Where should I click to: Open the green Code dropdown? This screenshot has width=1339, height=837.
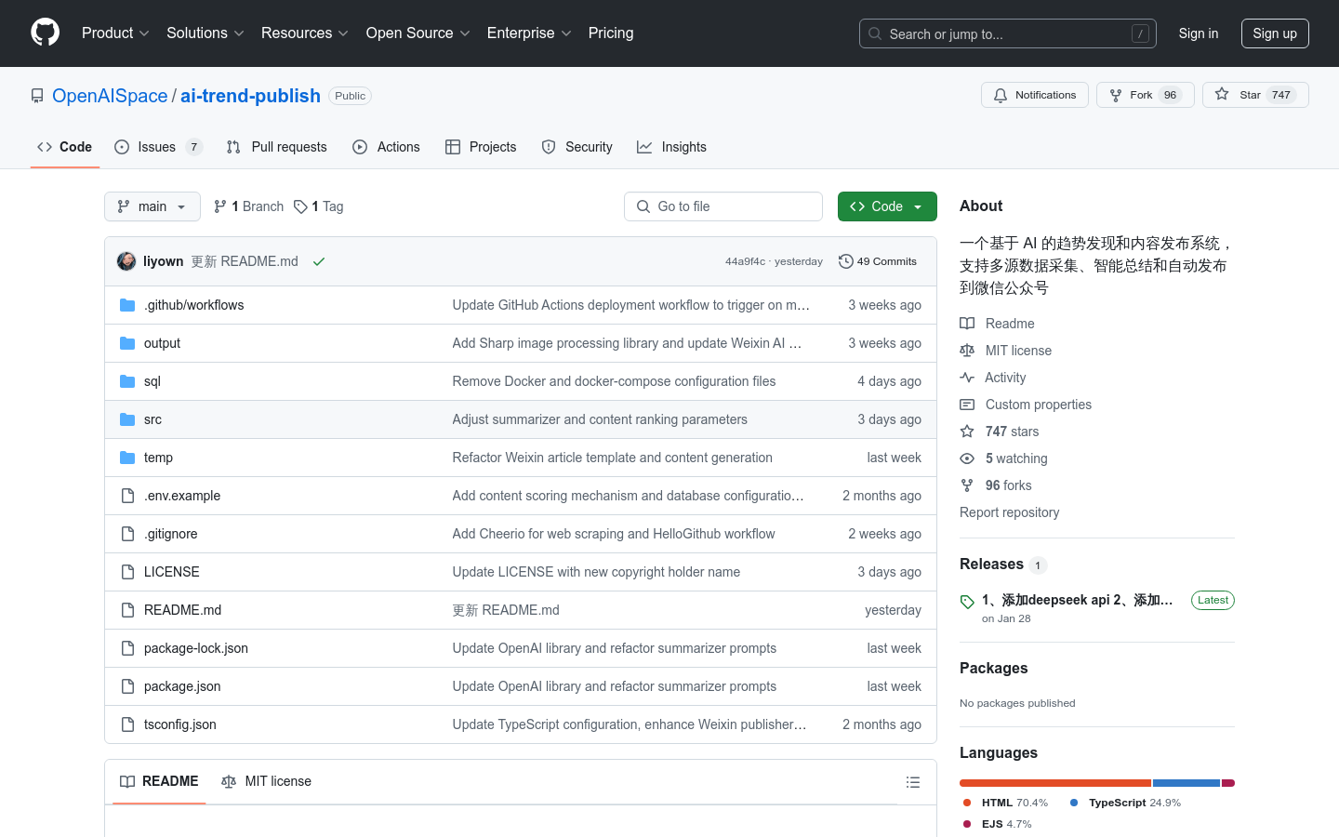pos(887,206)
